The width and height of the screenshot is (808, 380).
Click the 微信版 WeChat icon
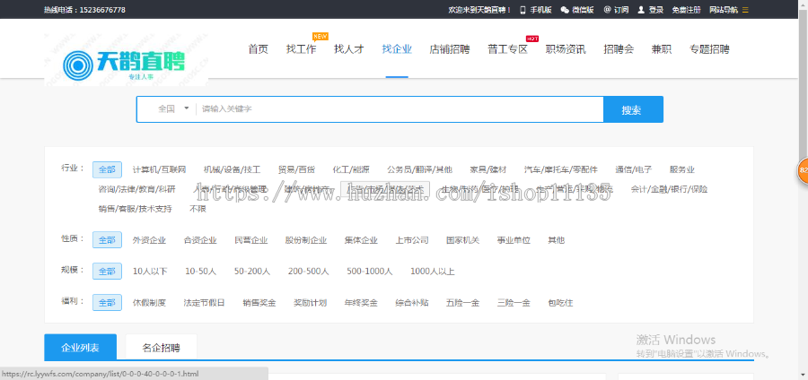pos(565,10)
